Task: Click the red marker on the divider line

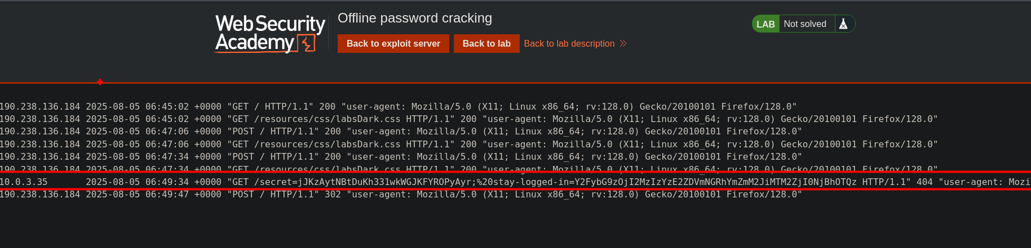Action: point(100,82)
